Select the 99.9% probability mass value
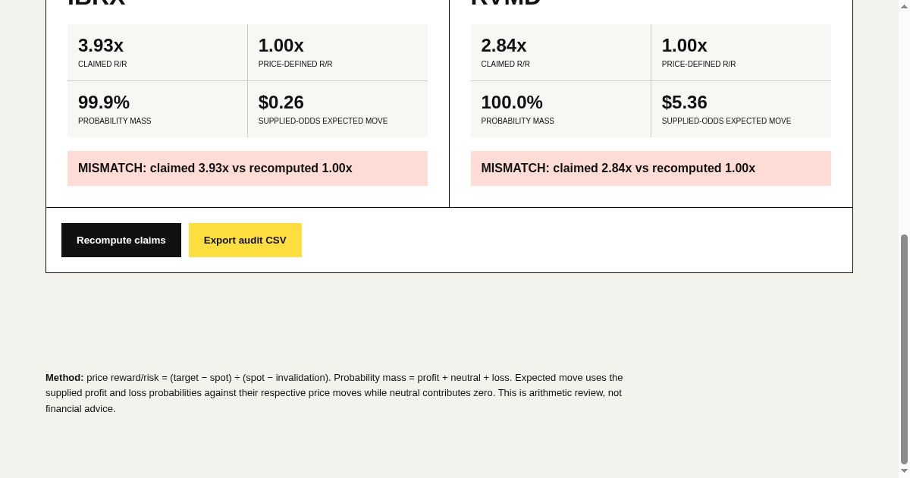 coord(104,102)
